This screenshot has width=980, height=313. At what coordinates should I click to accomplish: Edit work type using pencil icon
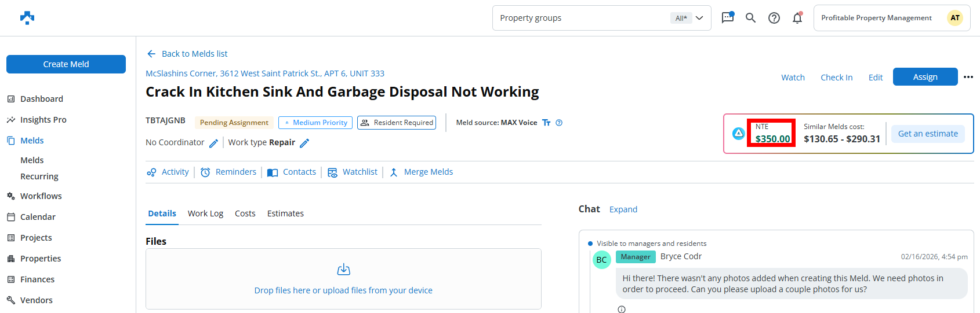[304, 143]
